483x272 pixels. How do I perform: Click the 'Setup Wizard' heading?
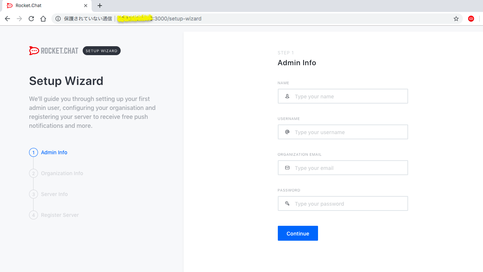(x=66, y=81)
